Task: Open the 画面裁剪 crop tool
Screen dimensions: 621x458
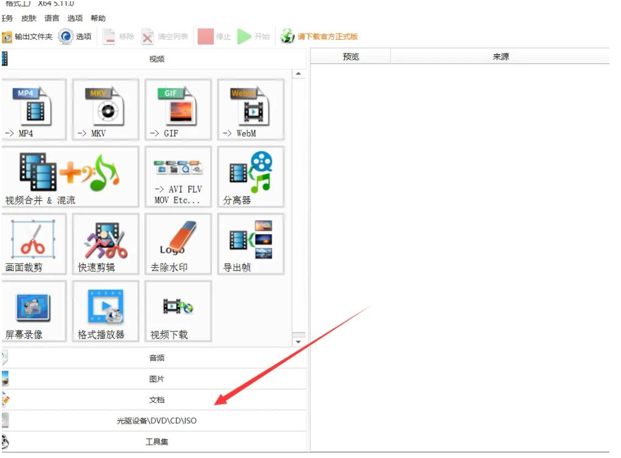Action: 34,244
